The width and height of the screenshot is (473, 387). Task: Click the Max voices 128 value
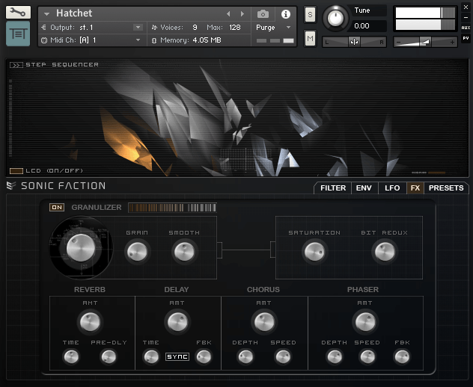(x=235, y=28)
